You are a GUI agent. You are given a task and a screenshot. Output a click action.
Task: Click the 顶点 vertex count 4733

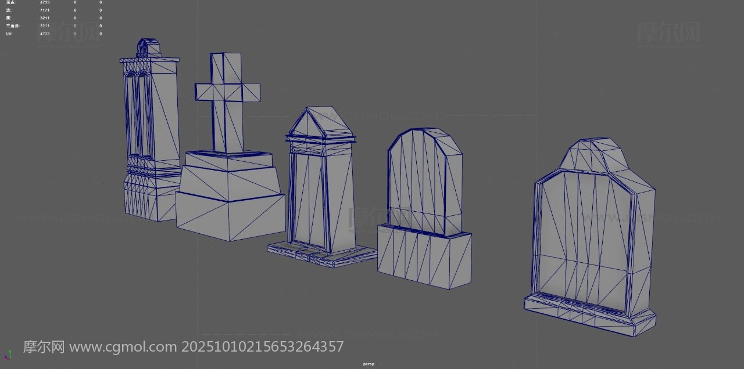pos(45,2)
